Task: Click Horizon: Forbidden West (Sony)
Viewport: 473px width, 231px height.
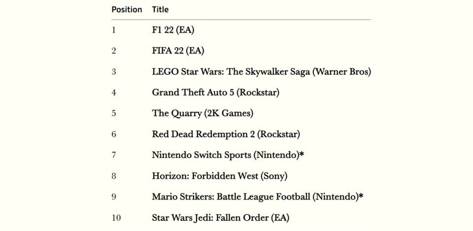Action: point(220,176)
